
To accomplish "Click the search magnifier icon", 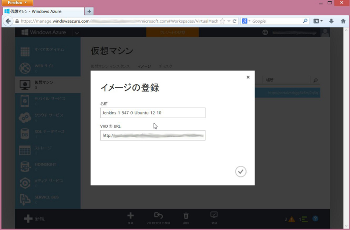I will [x=305, y=21].
